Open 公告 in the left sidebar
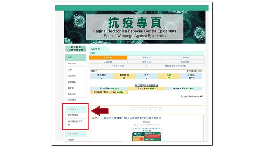 pos(70,69)
